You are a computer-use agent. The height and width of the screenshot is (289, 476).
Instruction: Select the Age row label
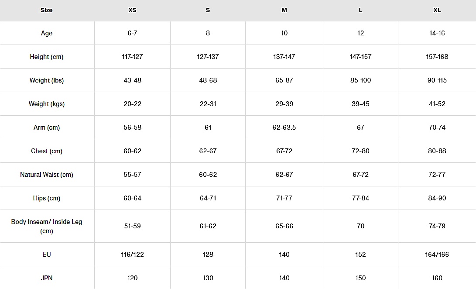tap(47, 33)
